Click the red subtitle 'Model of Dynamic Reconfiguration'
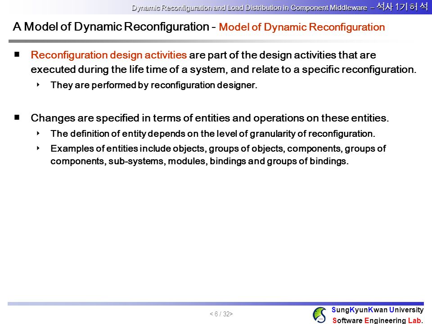The width and height of the screenshot is (432, 324). [301, 27]
